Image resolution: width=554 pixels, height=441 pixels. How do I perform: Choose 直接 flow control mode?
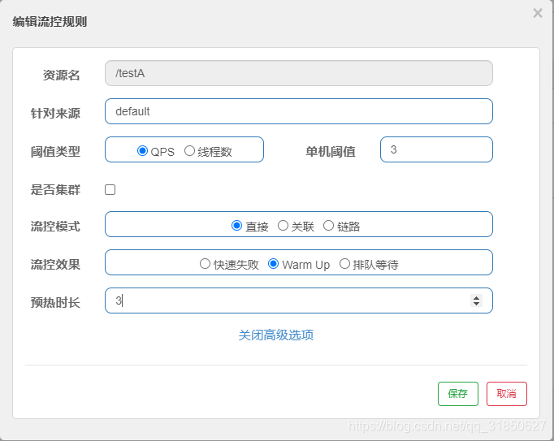pos(236,226)
